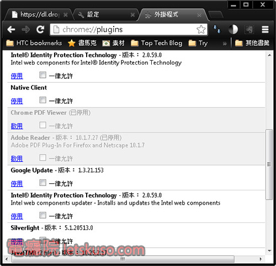Click the scroll left arrow
Viewport: 276px width, 266px height.
(7, 259)
